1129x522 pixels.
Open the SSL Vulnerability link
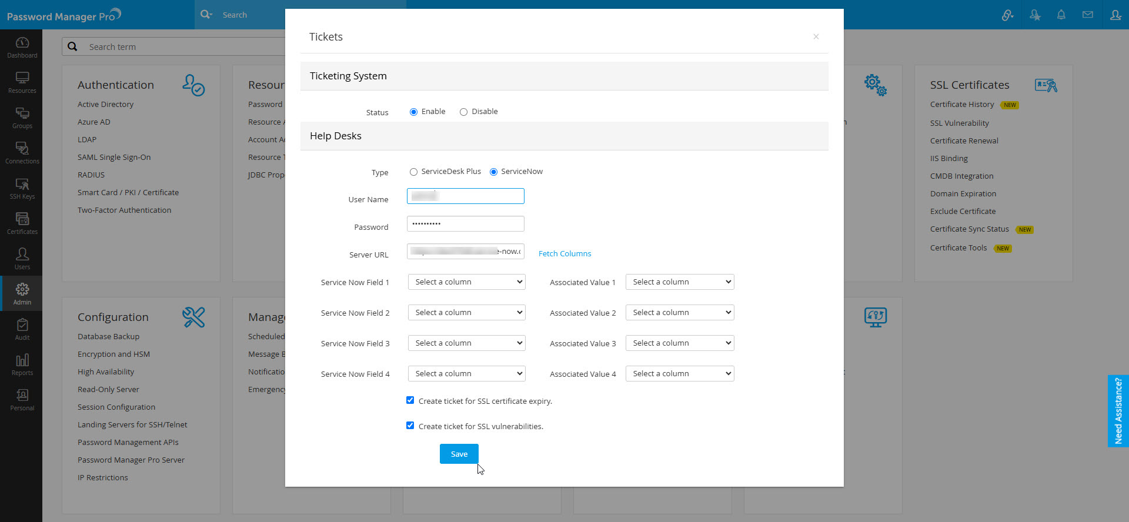pos(960,123)
